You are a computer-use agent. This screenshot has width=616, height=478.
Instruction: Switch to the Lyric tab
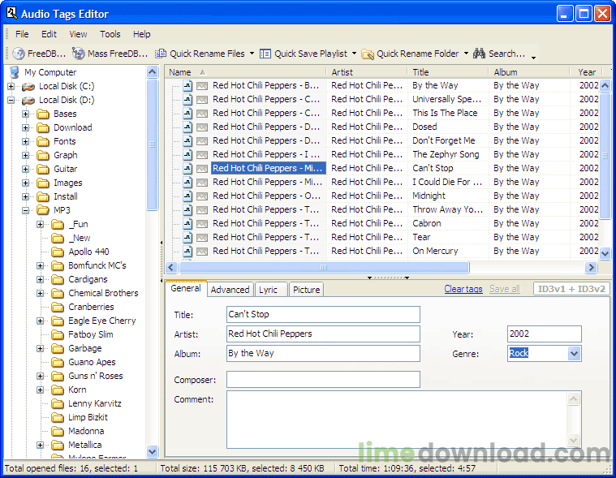click(271, 290)
